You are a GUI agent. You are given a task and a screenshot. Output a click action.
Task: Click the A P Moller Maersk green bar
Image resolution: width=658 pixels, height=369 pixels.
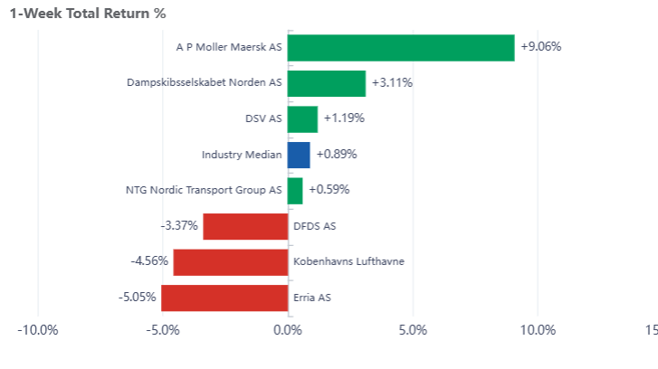[x=401, y=48]
